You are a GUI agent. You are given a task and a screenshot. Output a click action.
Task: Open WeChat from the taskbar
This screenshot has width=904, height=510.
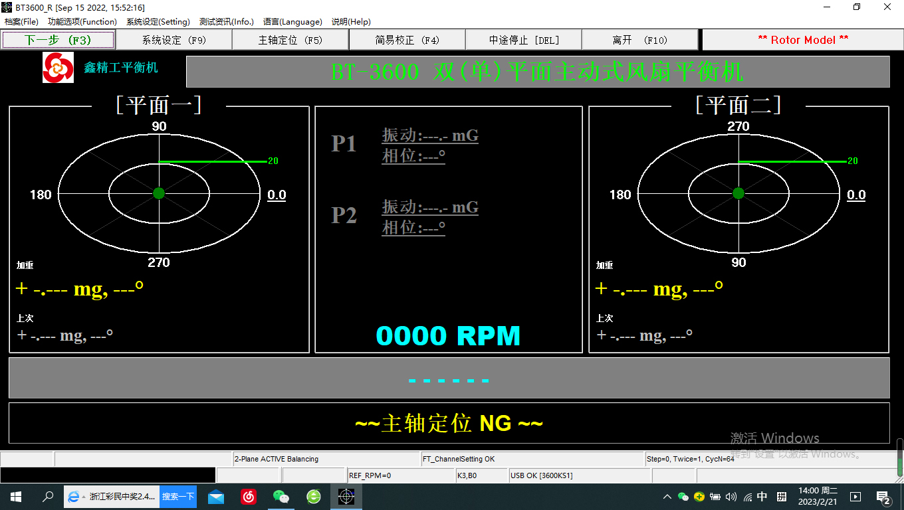tap(281, 496)
